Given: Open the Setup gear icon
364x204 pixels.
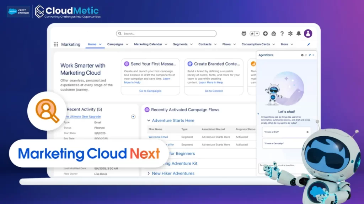Looking at the screenshot, I should (x=290, y=34).
